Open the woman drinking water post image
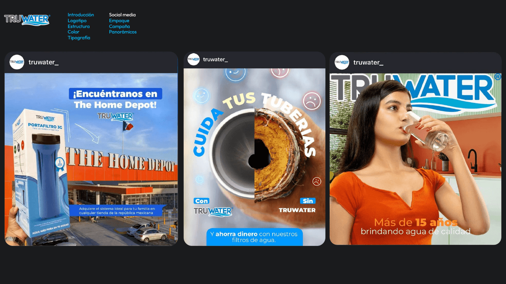 point(415,159)
